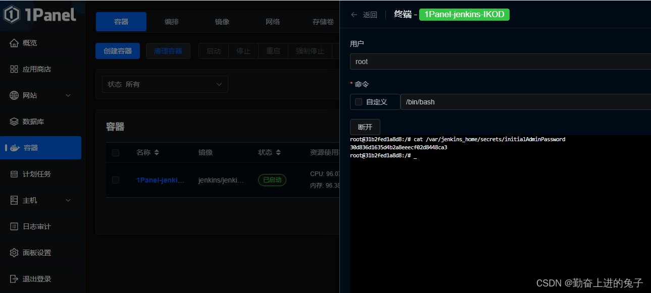The height and width of the screenshot is (293, 651).
Task: Click the password line 30d836d1635d4b2a8eeecf02d8448ca3
Action: click(398, 148)
